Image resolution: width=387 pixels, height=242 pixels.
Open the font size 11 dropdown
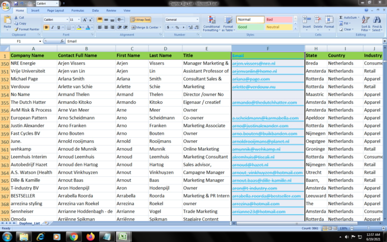[79, 19]
